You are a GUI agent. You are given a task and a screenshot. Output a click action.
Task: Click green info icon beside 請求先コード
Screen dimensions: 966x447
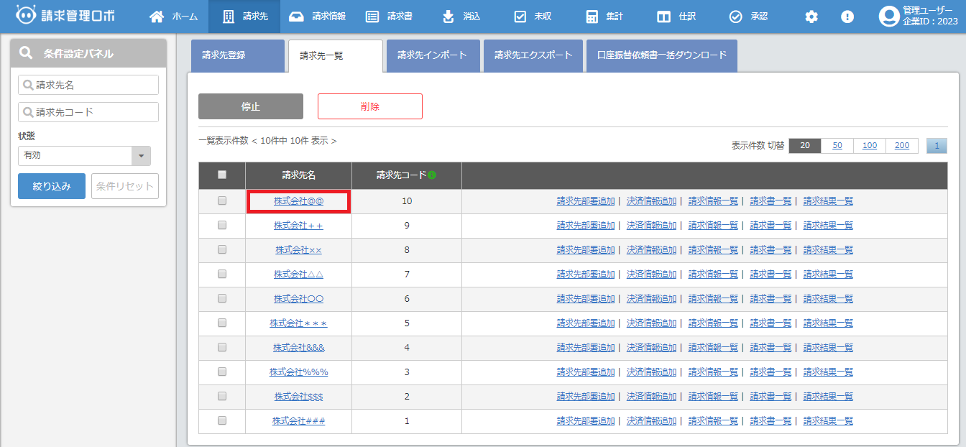click(x=432, y=175)
